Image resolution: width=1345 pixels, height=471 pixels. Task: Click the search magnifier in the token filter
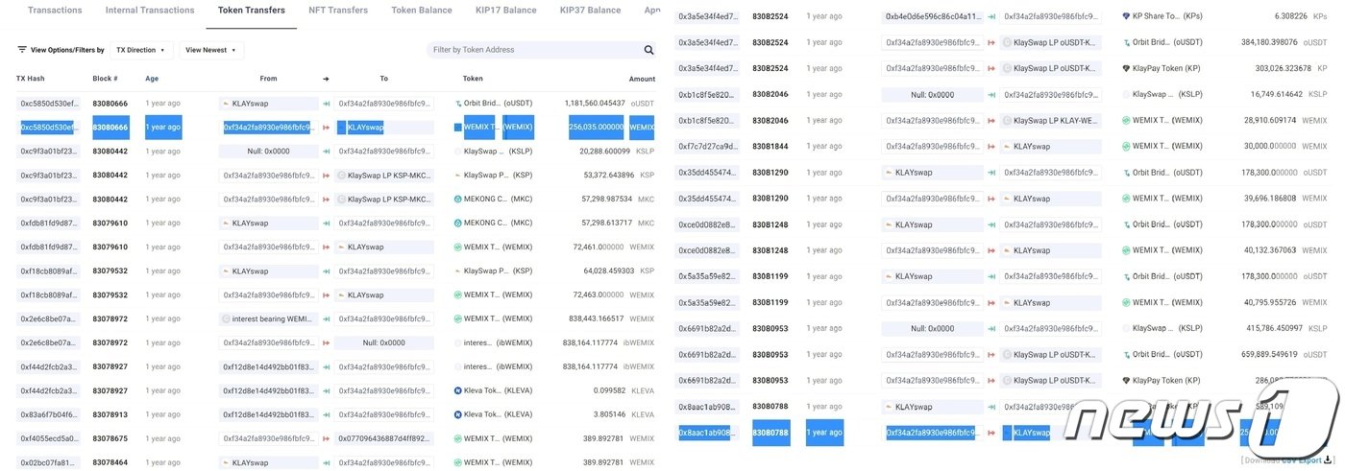click(x=649, y=50)
